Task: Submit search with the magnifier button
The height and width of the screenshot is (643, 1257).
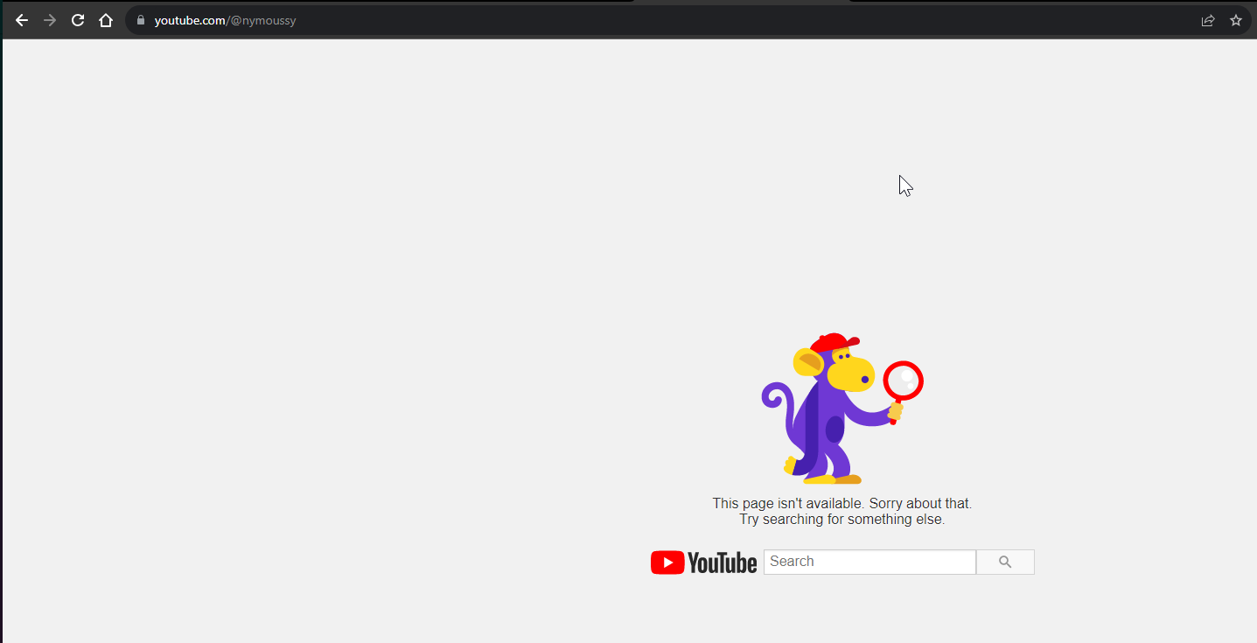Action: pos(1005,562)
